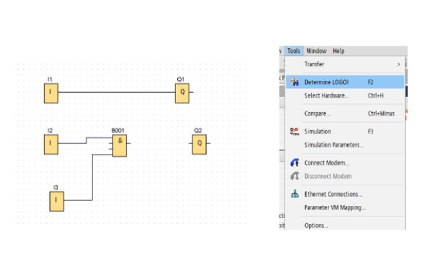Open the Tools menu
This screenshot has width=438, height=265.
coord(294,51)
